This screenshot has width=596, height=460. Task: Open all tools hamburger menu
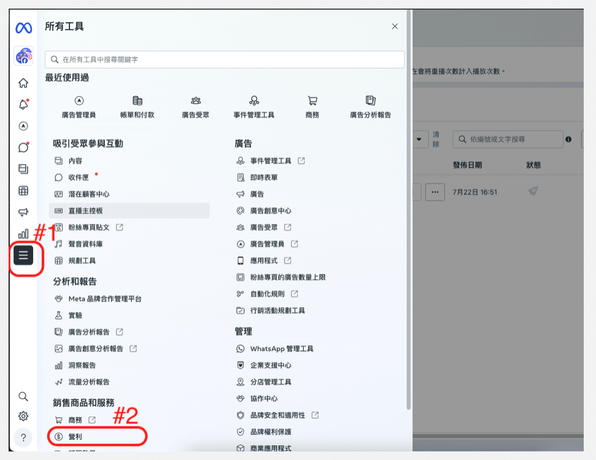[23, 255]
